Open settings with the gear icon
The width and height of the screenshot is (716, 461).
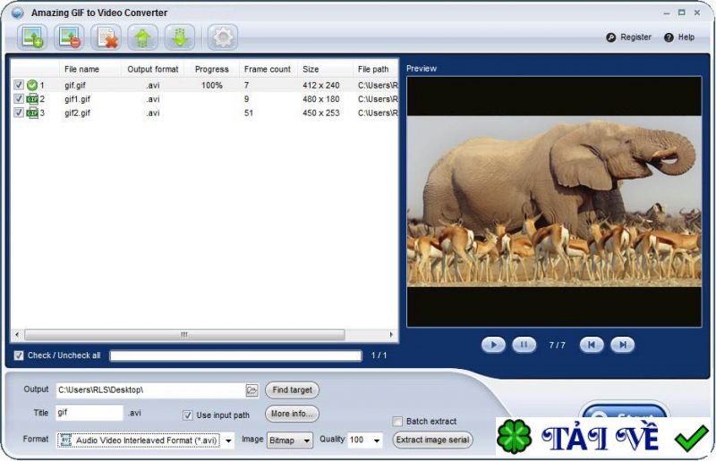point(222,38)
